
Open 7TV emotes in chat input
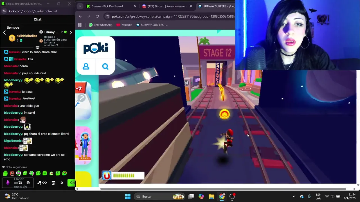click(20, 183)
